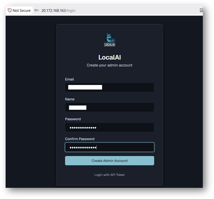214x199 pixels.
Task: Click the LocalAI llama logo
Action: [110, 40]
